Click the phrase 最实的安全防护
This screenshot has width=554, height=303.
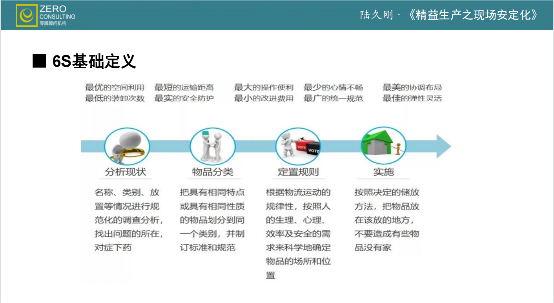[x=184, y=98]
